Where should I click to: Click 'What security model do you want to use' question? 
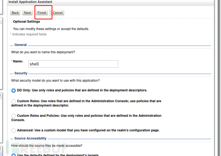tap(55, 80)
